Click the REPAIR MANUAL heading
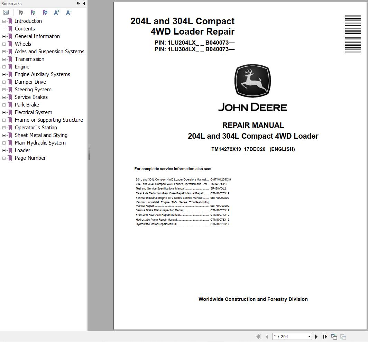This screenshot has width=368, height=342. (253, 125)
